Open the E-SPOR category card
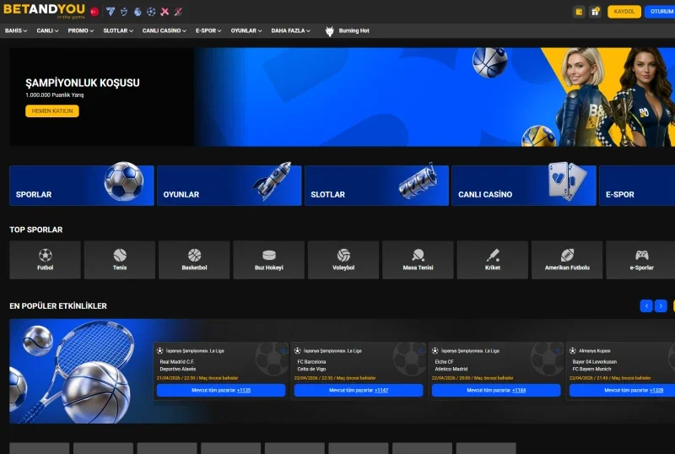 [637, 186]
